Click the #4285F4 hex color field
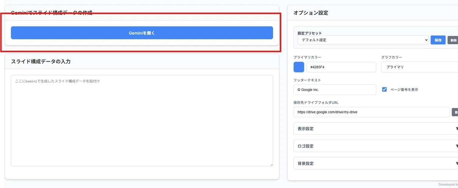 tap(341, 67)
